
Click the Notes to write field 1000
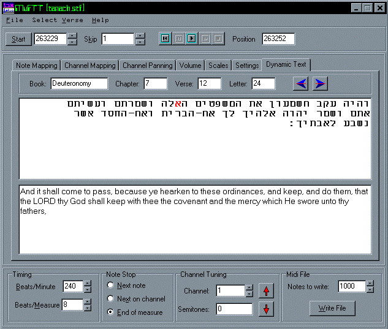[x=352, y=287]
